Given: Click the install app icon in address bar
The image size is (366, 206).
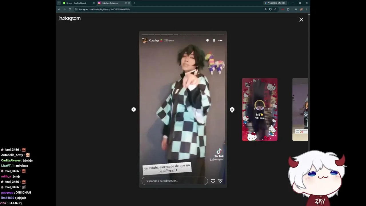Looking at the screenshot, I should [270, 9].
